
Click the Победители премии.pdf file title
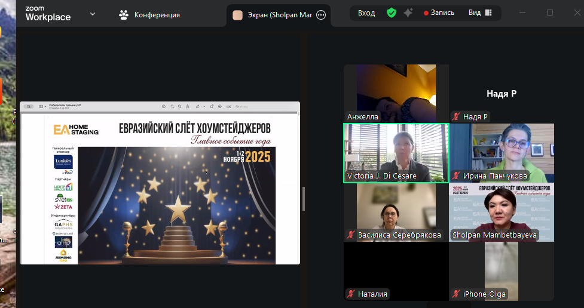(x=65, y=105)
